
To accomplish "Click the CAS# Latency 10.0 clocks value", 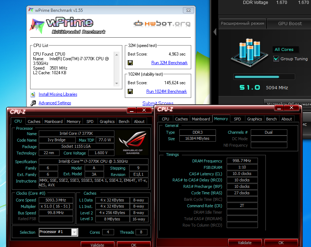I will 242,174.
